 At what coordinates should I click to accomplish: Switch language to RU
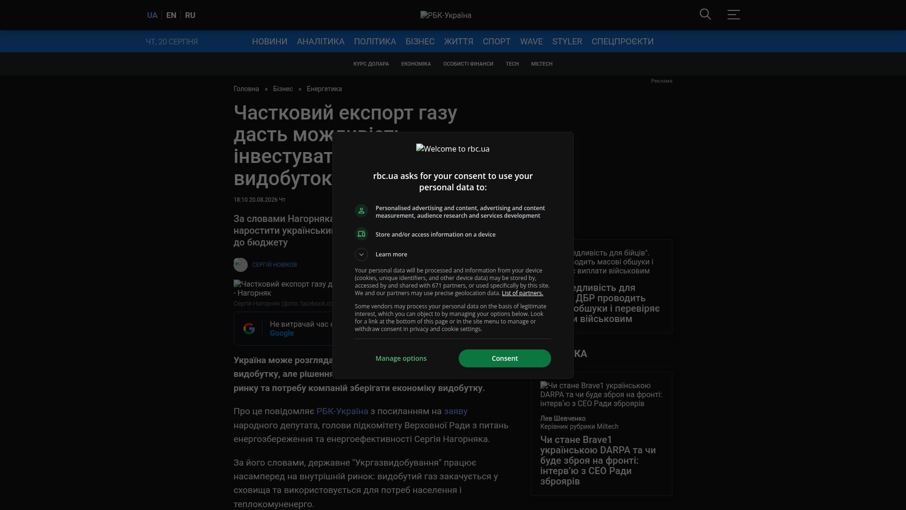tap(190, 15)
